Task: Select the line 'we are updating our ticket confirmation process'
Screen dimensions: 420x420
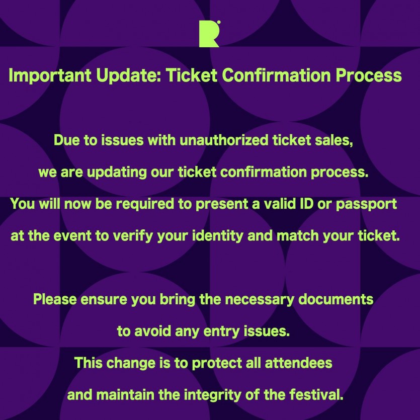Action: point(204,172)
